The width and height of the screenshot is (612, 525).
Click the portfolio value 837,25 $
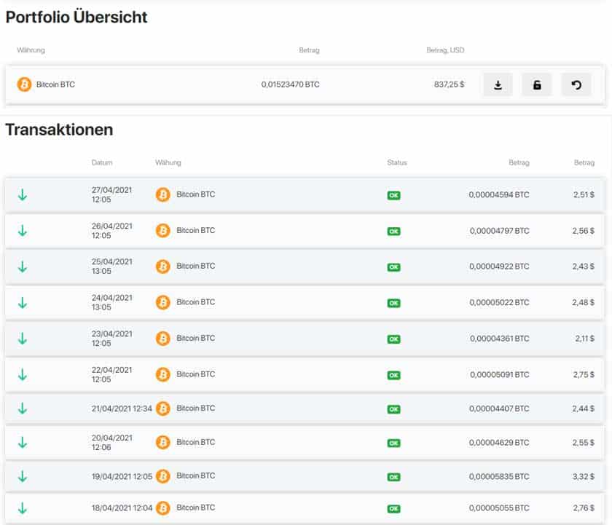(x=450, y=84)
